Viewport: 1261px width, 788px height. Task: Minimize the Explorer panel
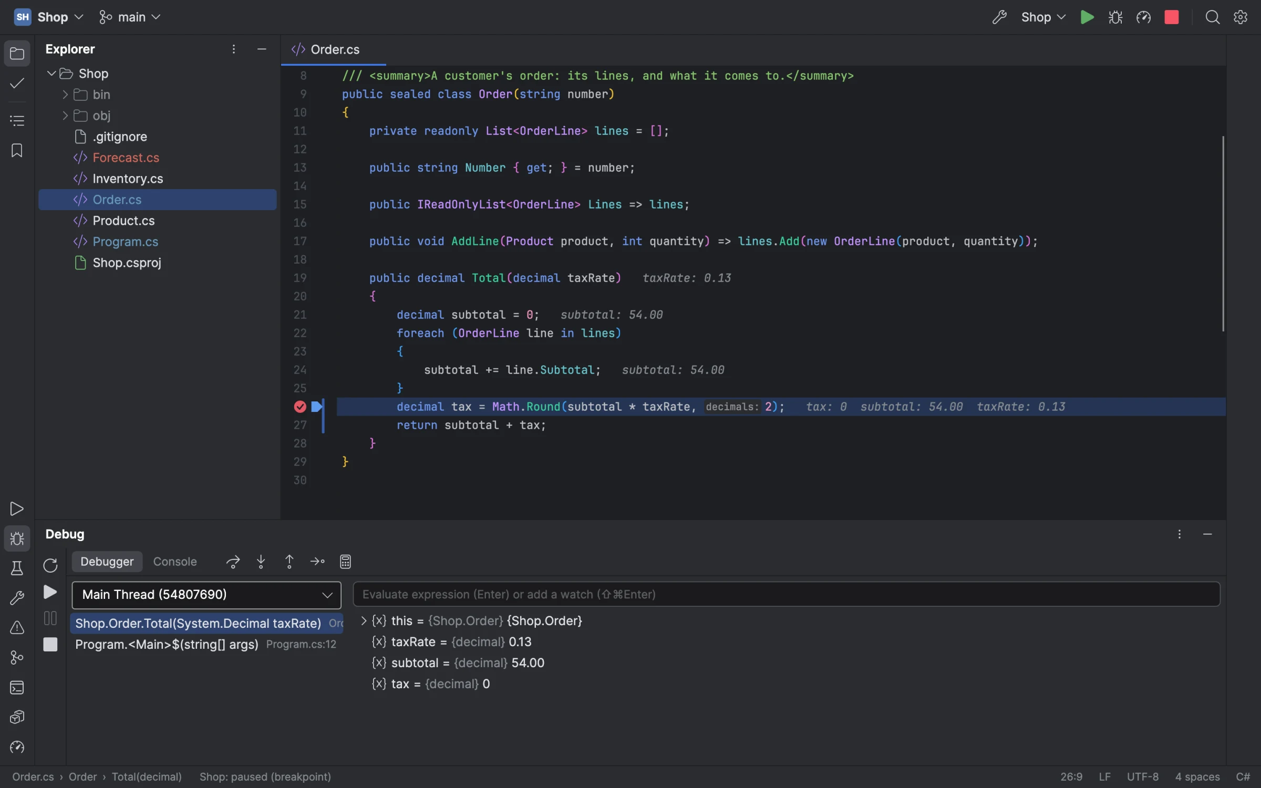click(x=262, y=49)
